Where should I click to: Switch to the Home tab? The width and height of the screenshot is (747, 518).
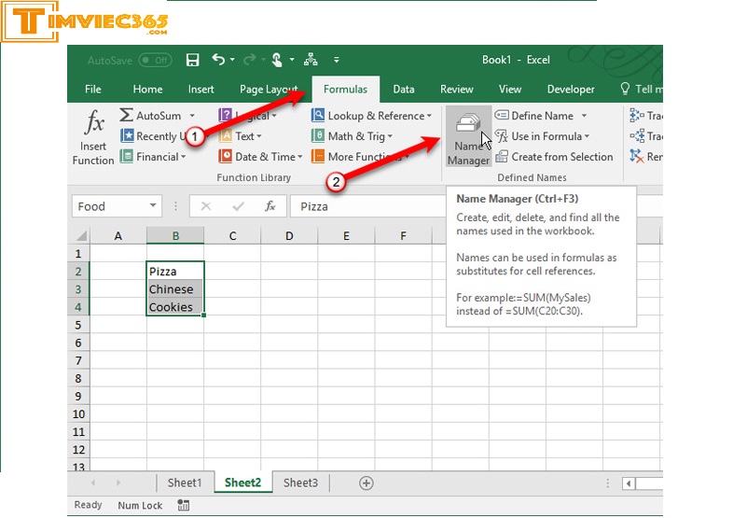147,90
